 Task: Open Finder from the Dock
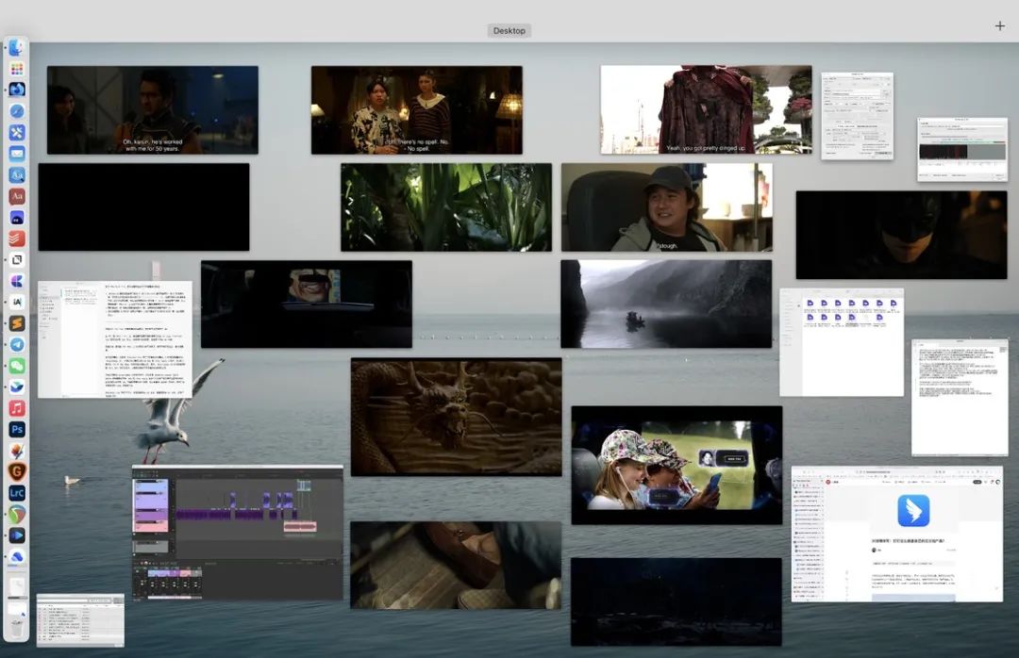[17, 47]
